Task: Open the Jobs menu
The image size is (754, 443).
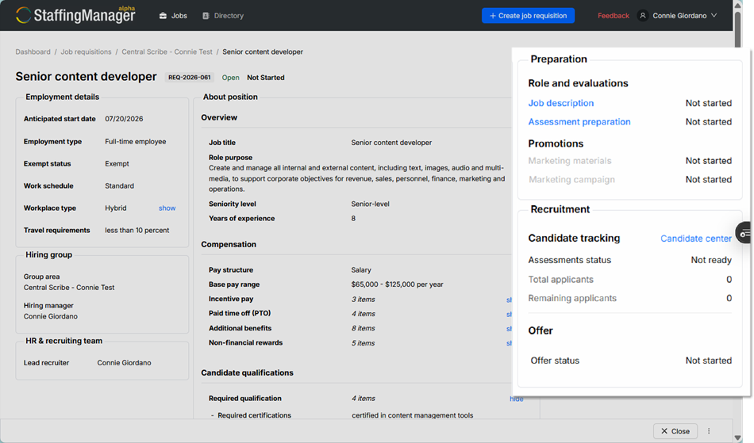Action: (173, 16)
